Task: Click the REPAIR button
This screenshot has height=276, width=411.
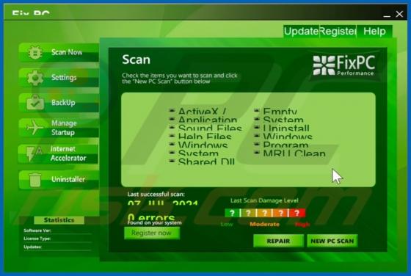Action: (278, 241)
